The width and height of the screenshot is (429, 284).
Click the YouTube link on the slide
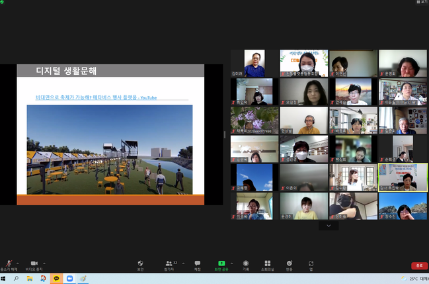click(96, 97)
